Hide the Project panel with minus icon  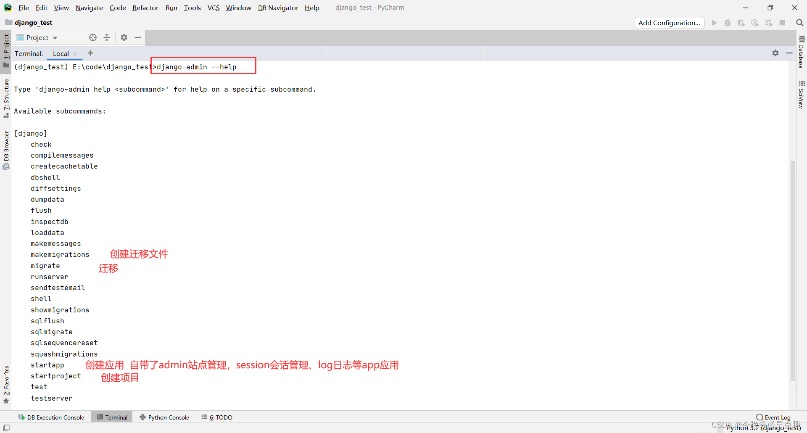click(x=138, y=37)
